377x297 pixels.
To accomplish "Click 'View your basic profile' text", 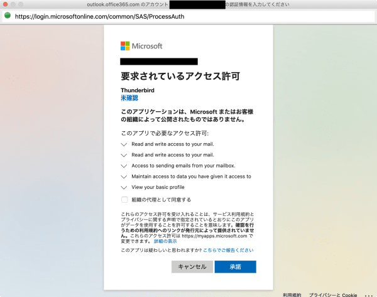I will [158, 187].
